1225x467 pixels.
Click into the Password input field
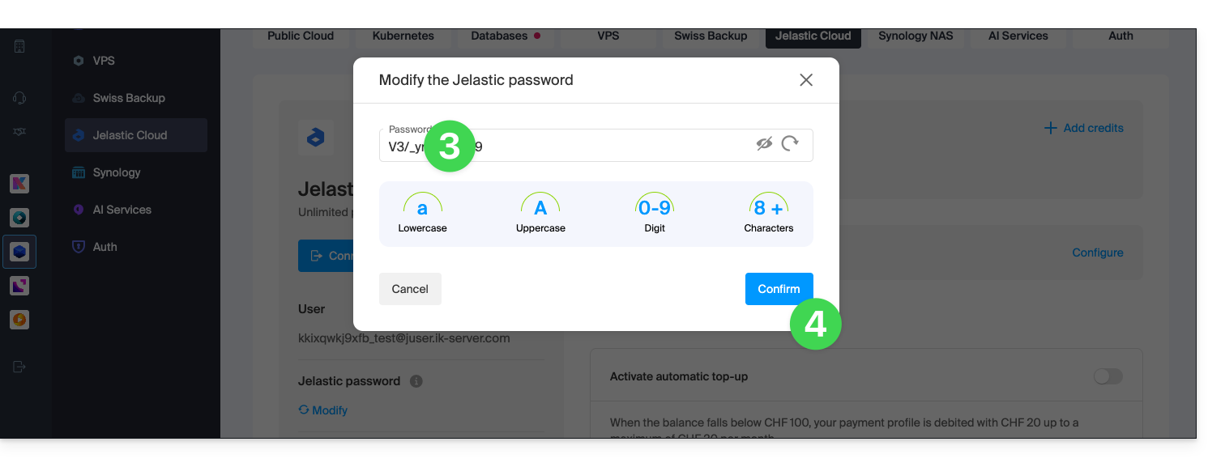595,146
